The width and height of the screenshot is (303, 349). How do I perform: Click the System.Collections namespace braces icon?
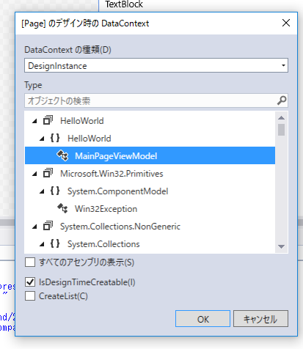coord(55,243)
